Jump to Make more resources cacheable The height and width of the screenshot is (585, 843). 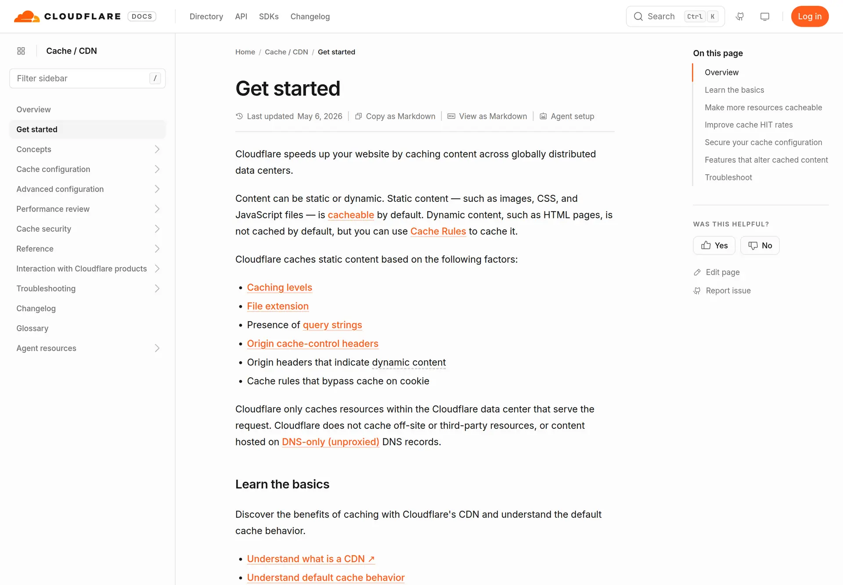764,108
